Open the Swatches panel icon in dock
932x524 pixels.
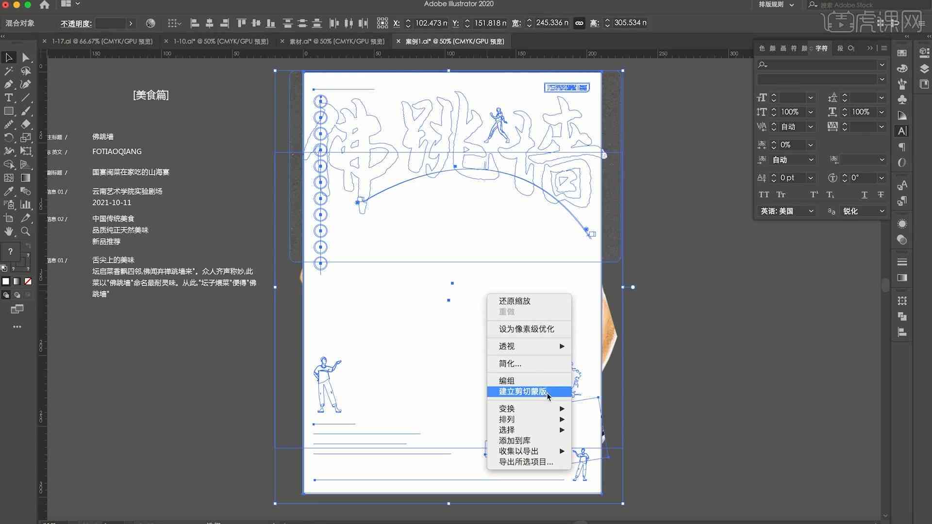coord(902,53)
